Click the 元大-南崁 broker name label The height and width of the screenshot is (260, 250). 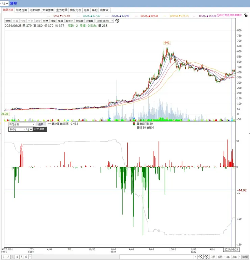pyautogui.click(x=39, y=129)
